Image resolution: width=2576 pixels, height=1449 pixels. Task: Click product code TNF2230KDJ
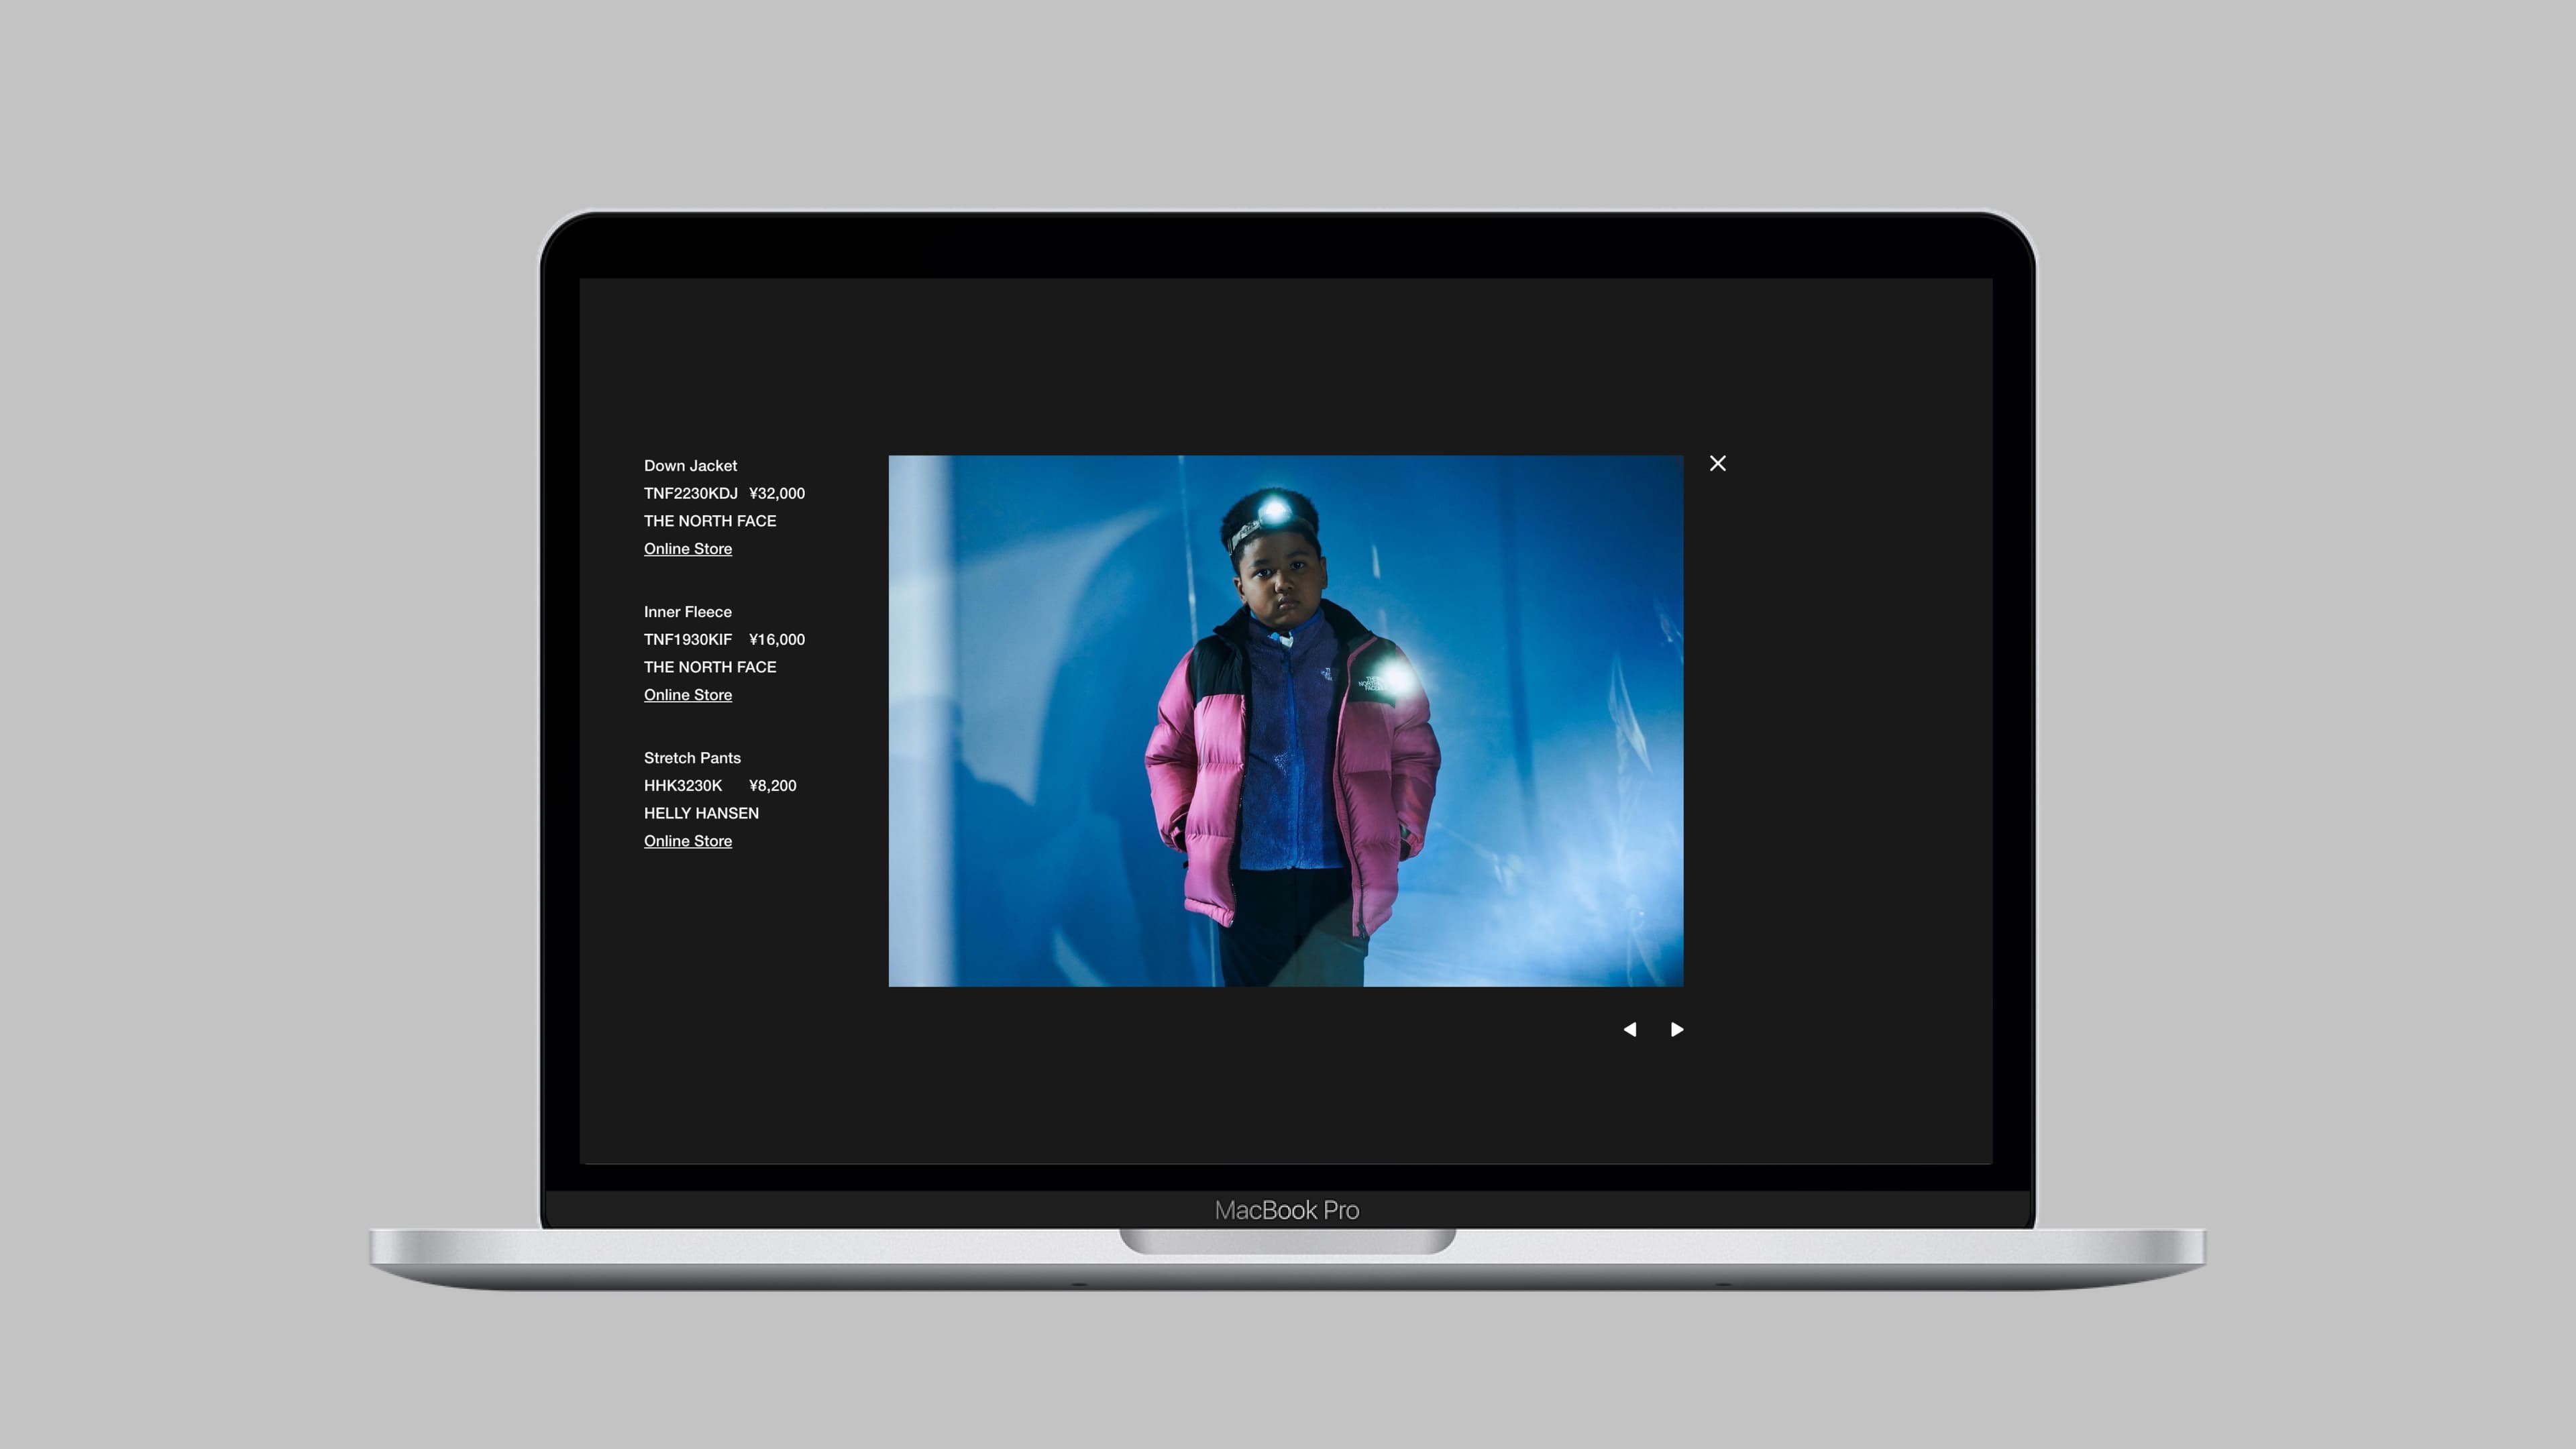coord(690,493)
